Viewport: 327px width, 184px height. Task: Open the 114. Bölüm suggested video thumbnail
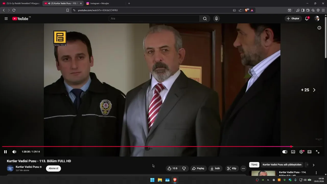click(264, 173)
